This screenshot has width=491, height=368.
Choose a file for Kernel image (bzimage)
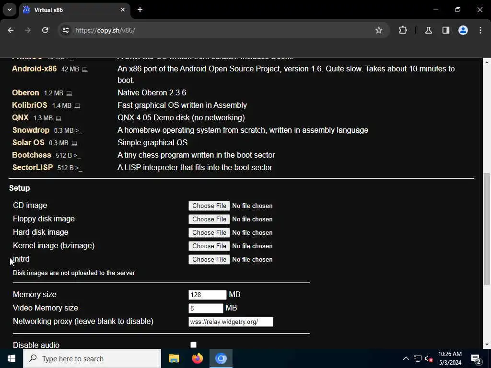tap(209, 246)
